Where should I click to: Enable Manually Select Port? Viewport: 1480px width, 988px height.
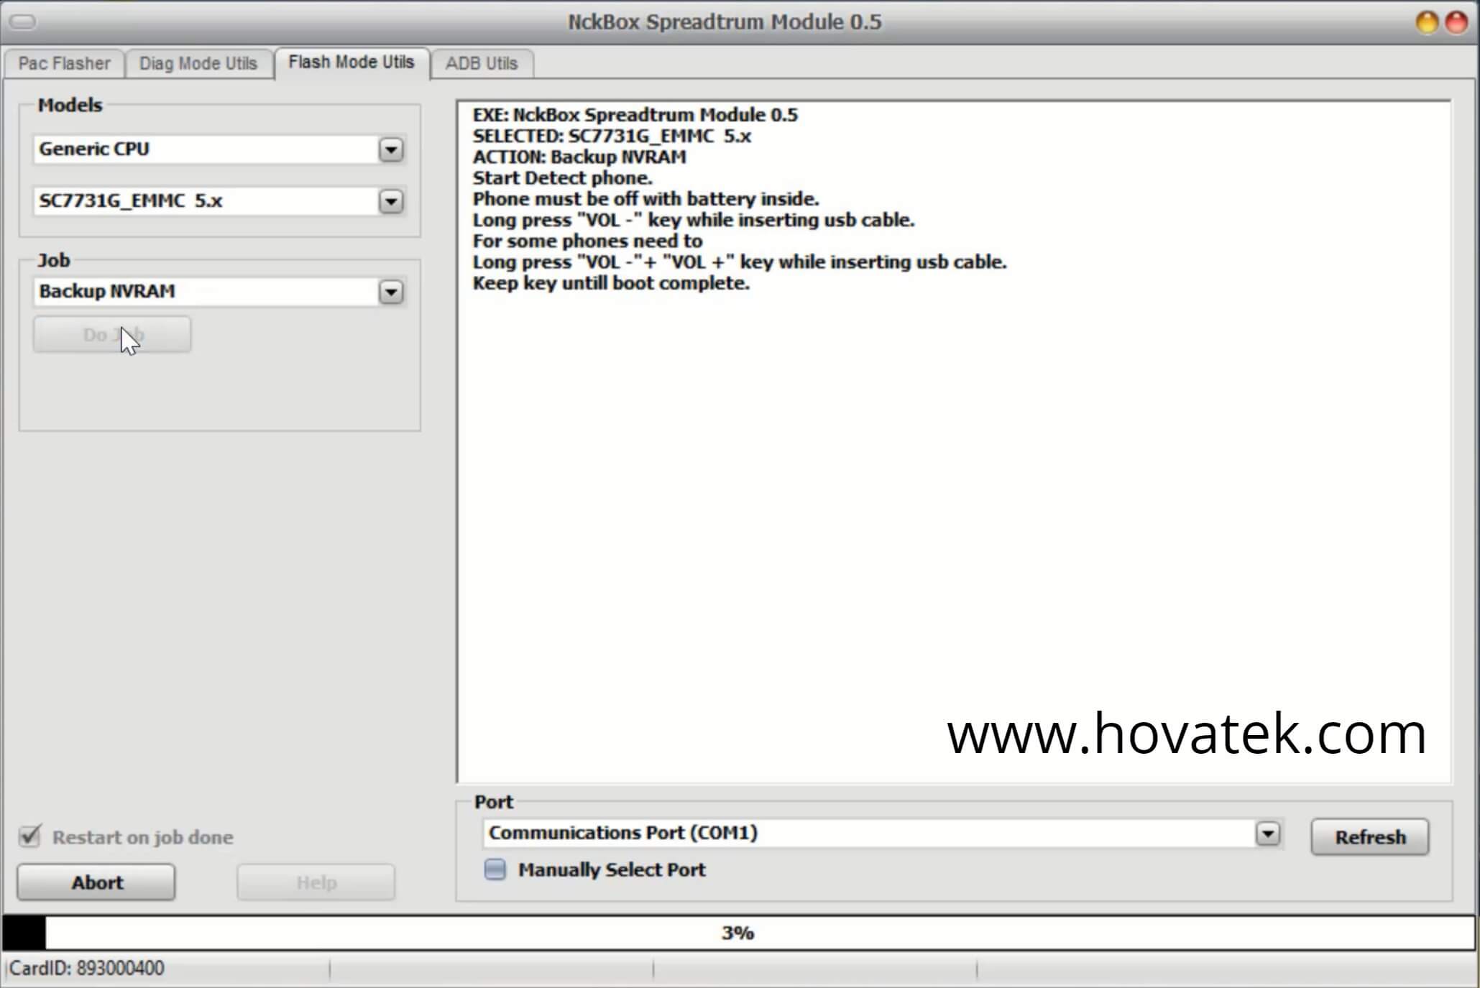(495, 869)
